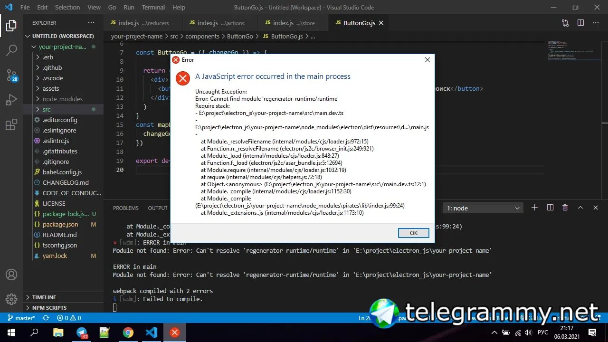The height and width of the screenshot is (342, 608).
Task: Open errors and warnings count in status bar
Action: [69, 318]
